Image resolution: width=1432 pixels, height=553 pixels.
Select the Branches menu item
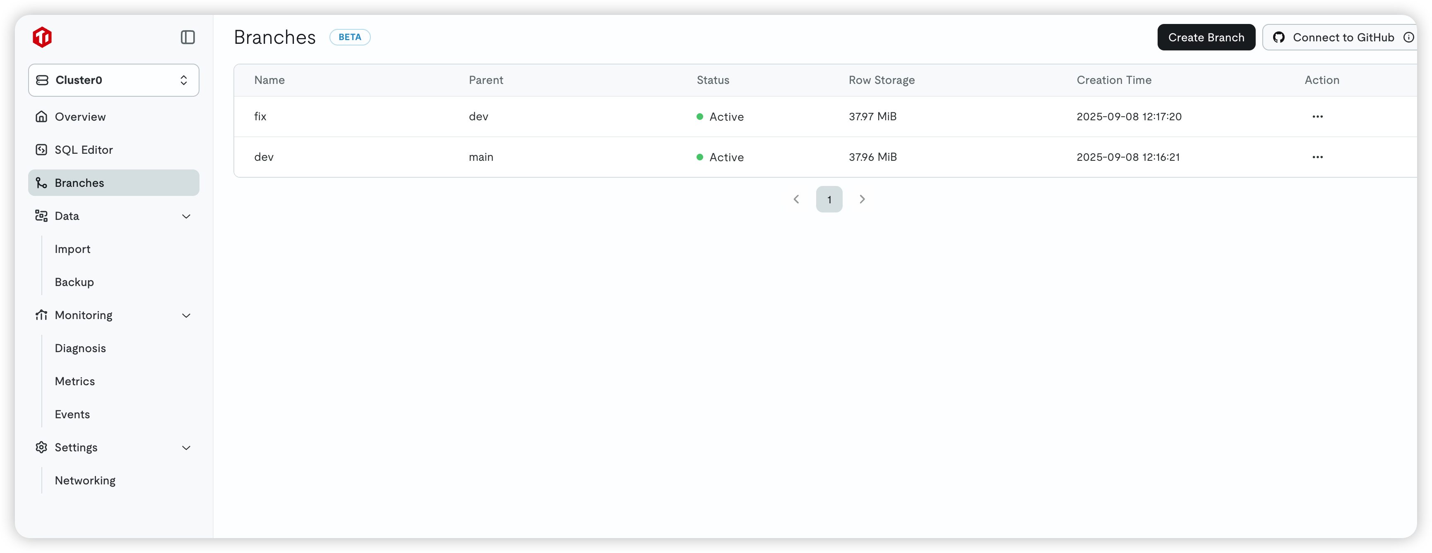click(113, 183)
